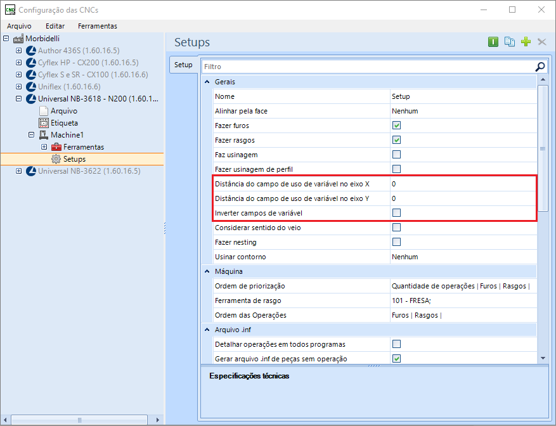Edit the Nome value Setup

tap(463, 96)
